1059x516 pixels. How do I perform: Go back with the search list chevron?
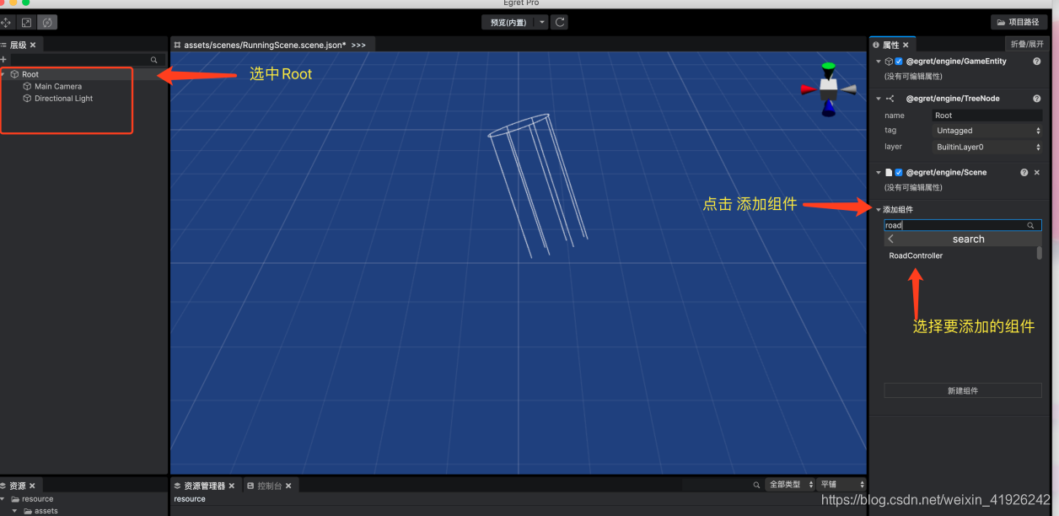coord(891,239)
